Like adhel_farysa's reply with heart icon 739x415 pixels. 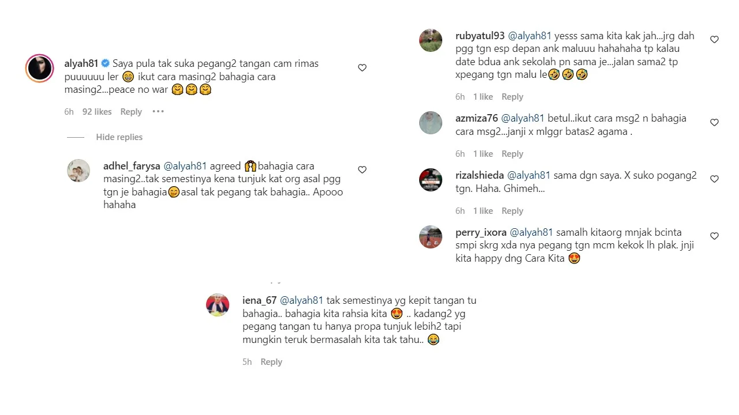(363, 170)
